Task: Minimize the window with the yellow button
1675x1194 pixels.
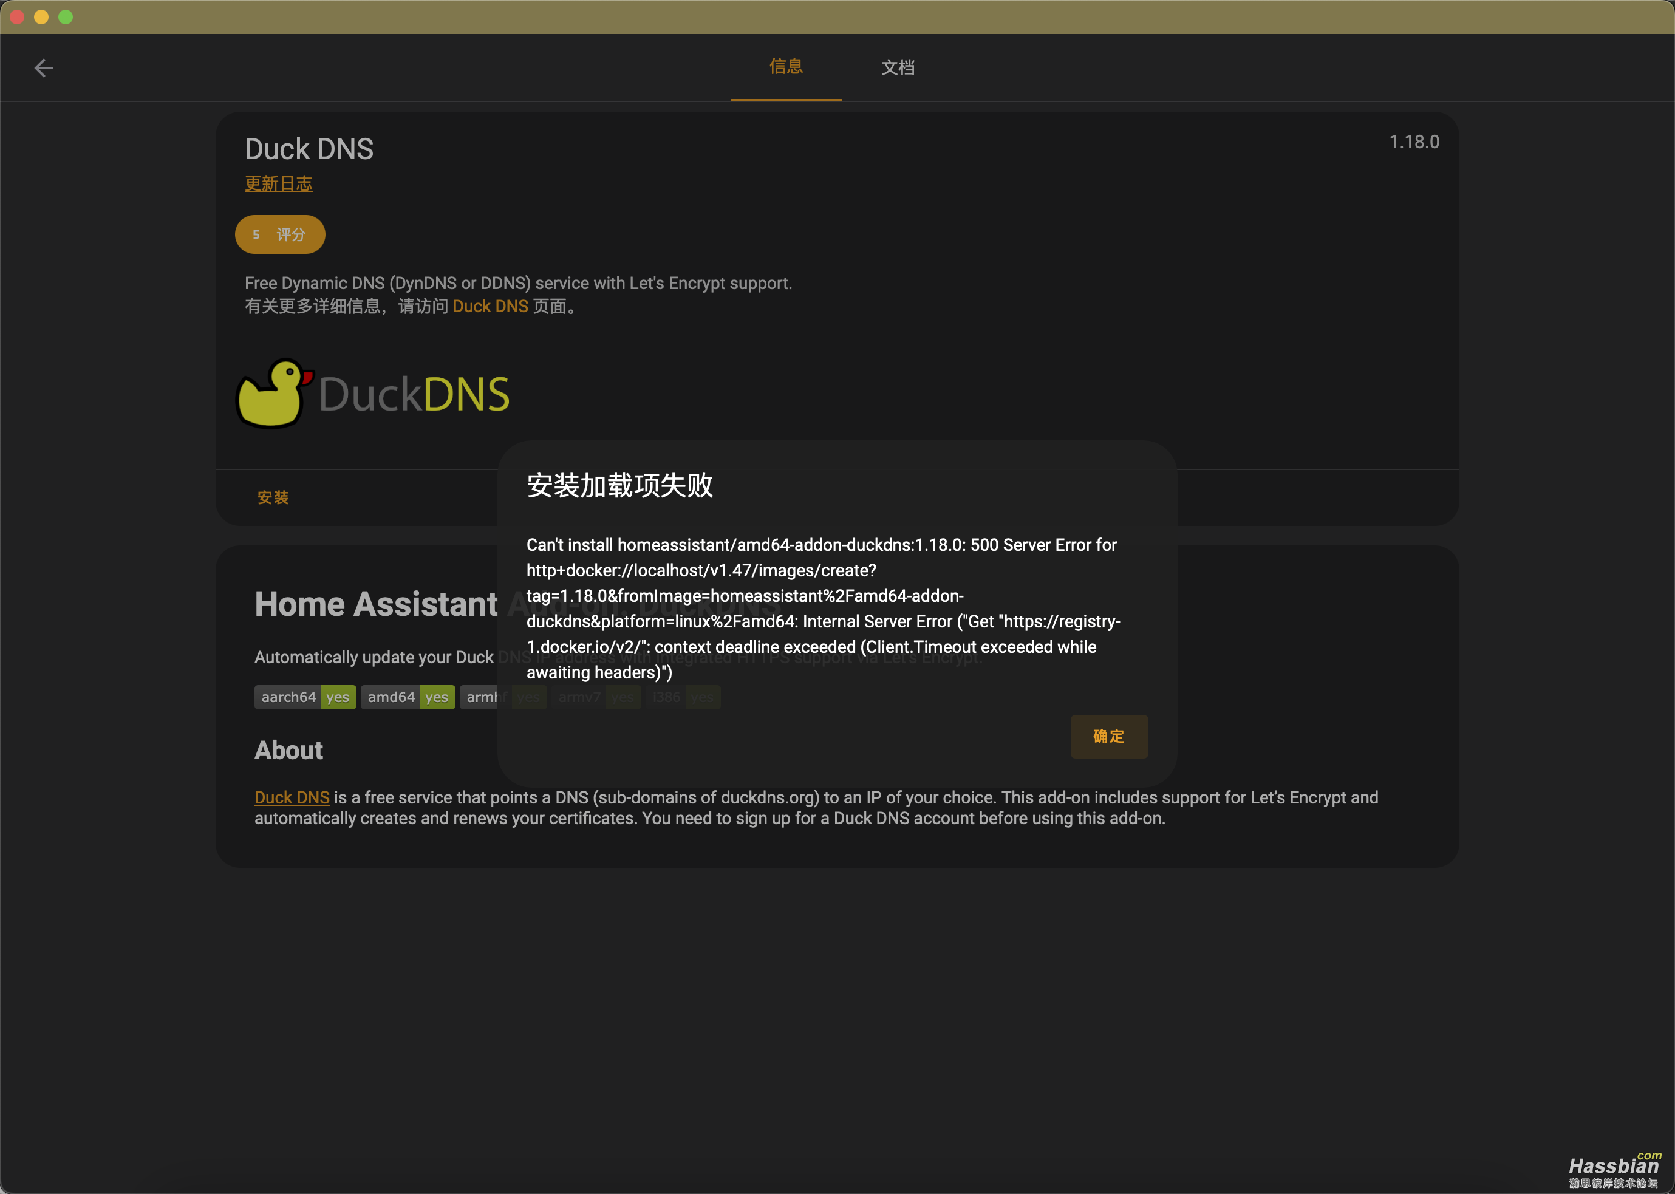Action: (x=41, y=17)
